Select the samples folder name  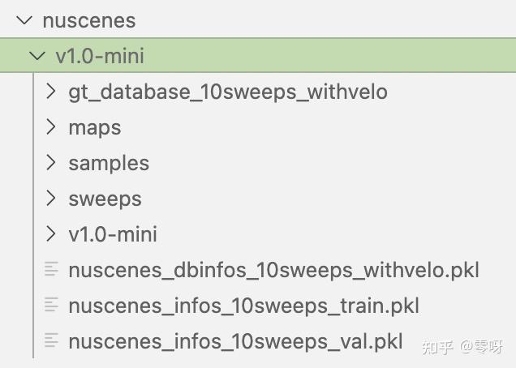pos(109,164)
